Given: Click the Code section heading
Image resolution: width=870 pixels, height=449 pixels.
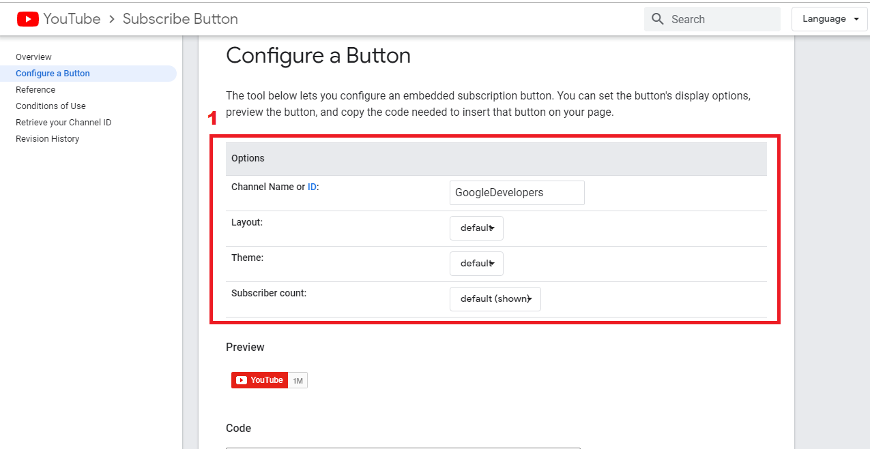Looking at the screenshot, I should 238,429.
